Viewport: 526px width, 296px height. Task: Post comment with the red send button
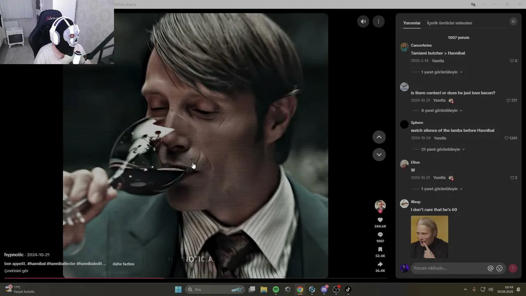click(513, 268)
